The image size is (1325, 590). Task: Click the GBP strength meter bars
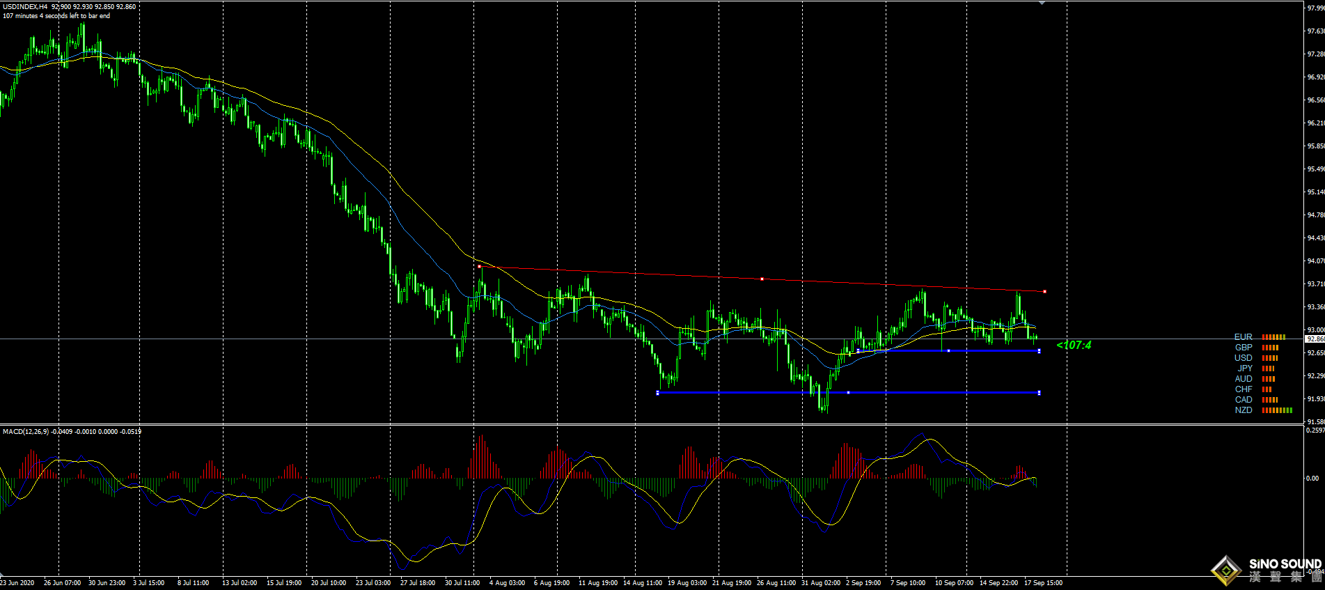pos(1270,348)
